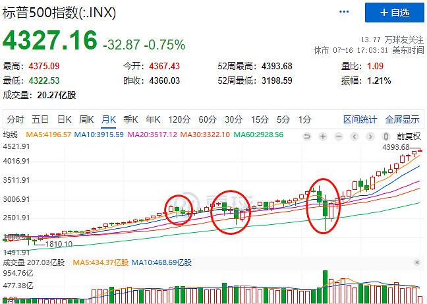
Task: Zoom in chart with plus icon
Action: (x=323, y=137)
